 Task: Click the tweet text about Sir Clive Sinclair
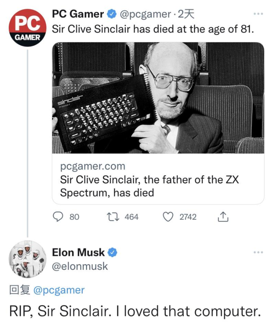point(153,29)
